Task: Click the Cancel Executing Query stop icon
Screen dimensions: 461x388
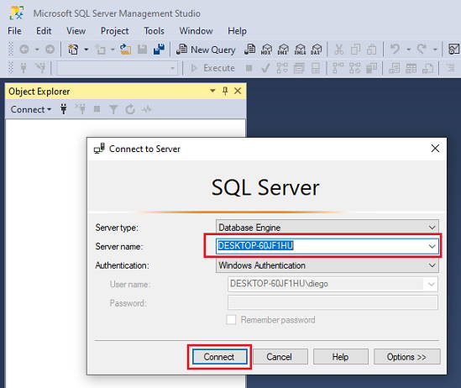Action: 249,68
